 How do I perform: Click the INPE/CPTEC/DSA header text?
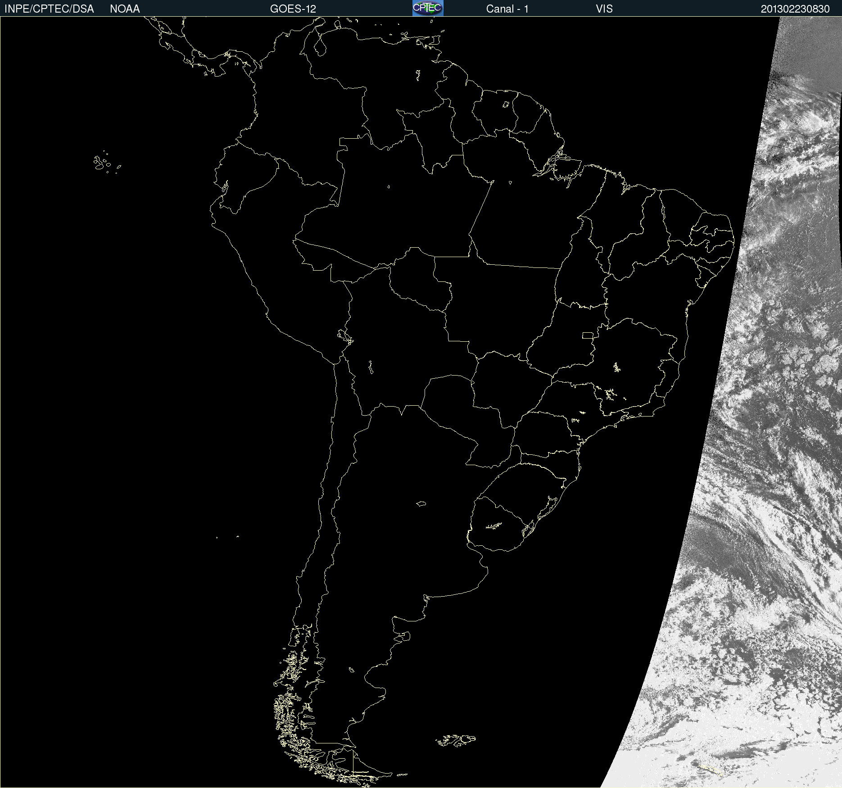[49, 9]
